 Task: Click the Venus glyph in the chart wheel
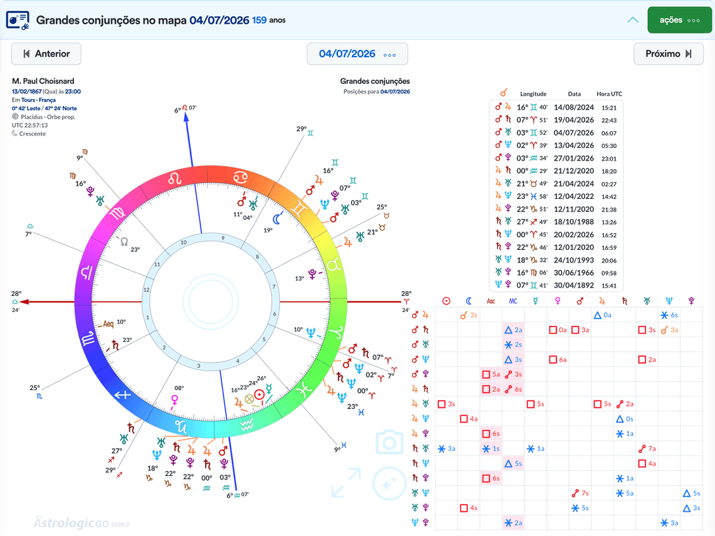pos(174,400)
